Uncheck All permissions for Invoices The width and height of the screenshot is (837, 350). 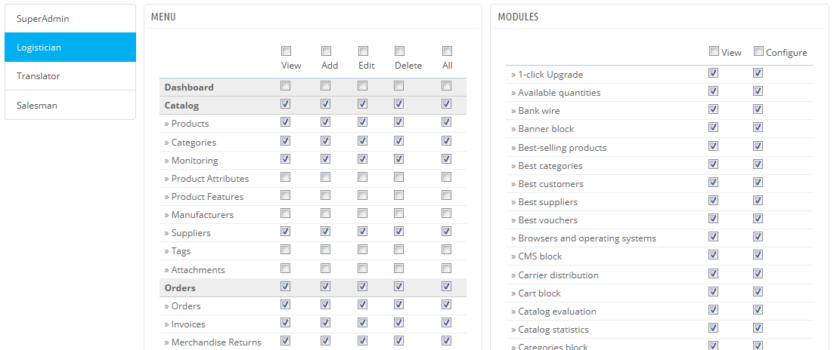click(x=447, y=323)
